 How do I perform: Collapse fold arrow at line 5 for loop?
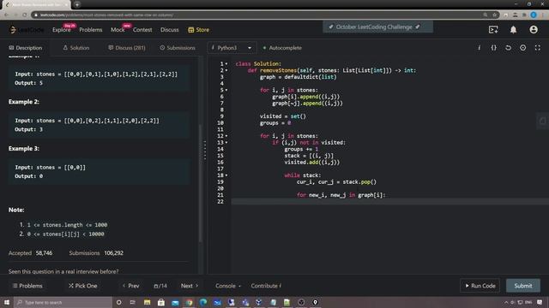226,90
